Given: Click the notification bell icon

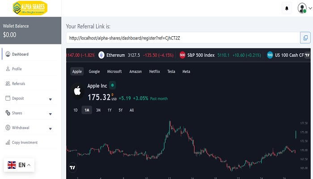Looking at the screenshot, I should [287, 8].
